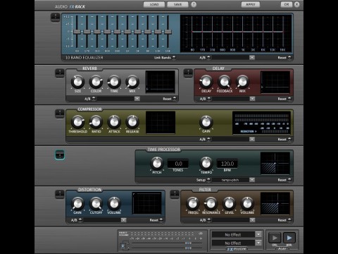Click the upper volume slider handle
Screen dimensions: 338x254
188,243
